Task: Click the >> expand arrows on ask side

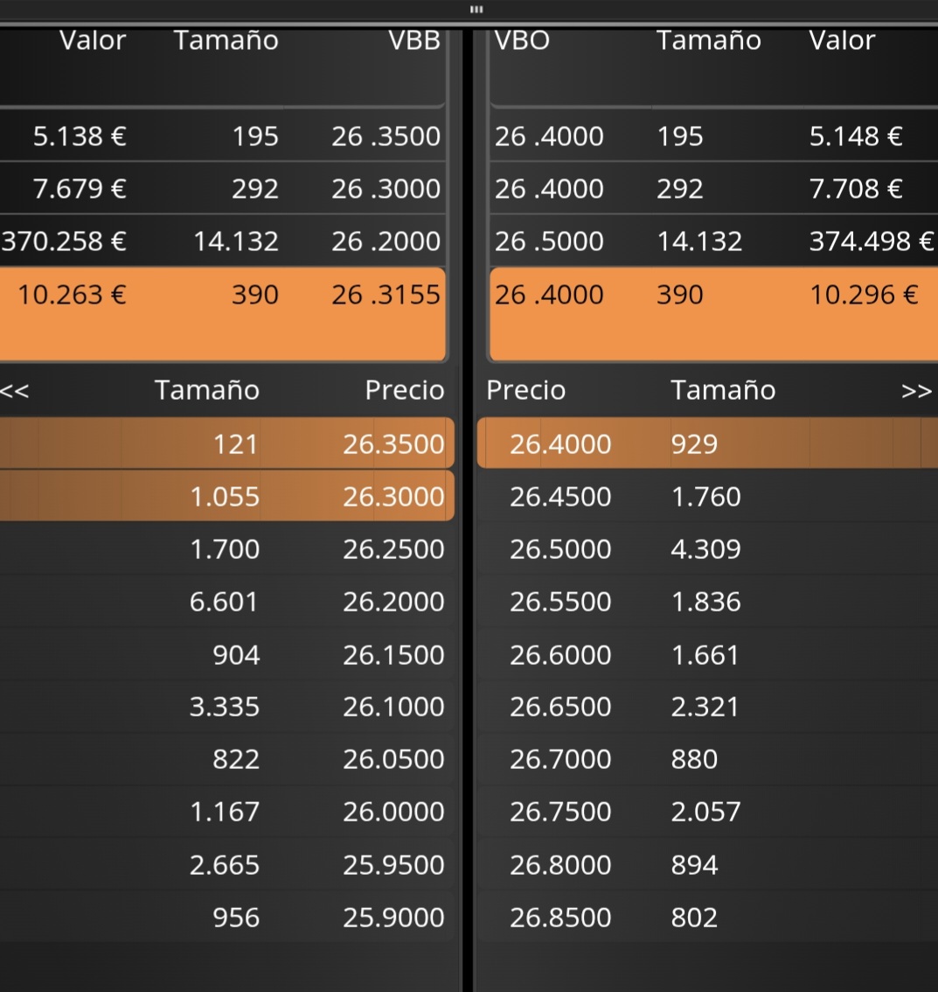Action: 915,391
